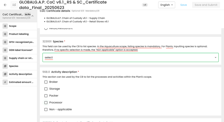224x122 pixels.
Task: Open the Species select dropdown
Action: coord(130,58)
